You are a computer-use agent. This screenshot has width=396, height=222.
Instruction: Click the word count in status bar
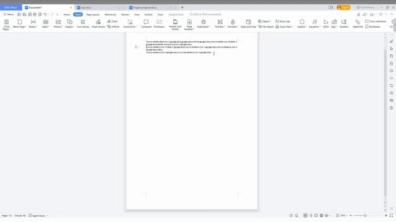tap(20, 216)
